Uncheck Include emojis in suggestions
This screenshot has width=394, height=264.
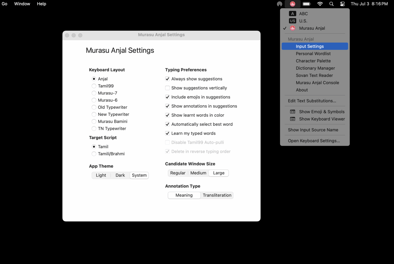[167, 97]
